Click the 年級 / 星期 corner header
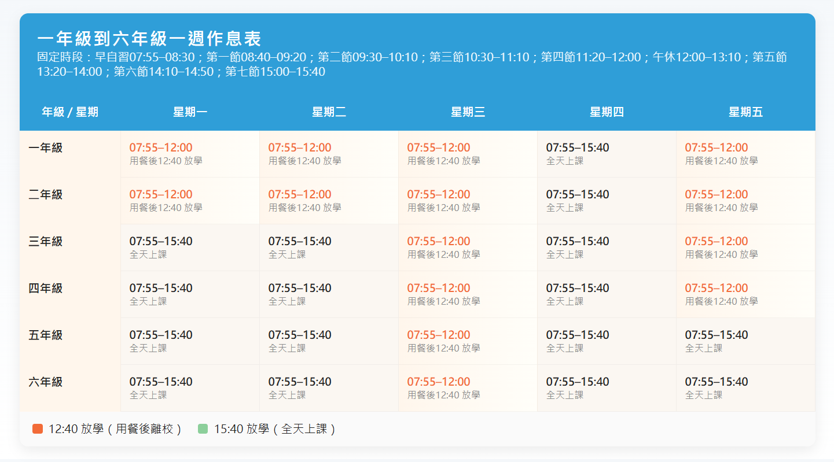The height and width of the screenshot is (462, 834). click(70, 112)
